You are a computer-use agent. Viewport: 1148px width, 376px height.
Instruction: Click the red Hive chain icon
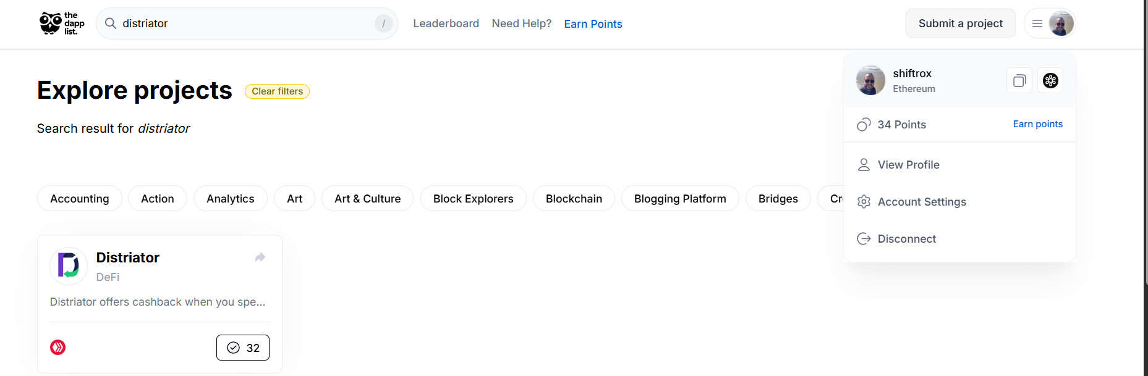click(x=58, y=348)
